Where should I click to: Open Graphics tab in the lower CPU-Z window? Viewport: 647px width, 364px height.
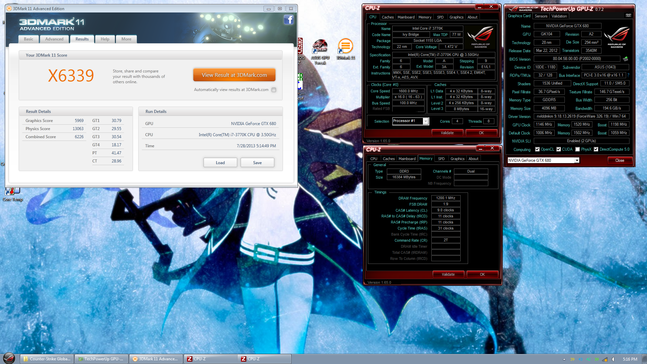tap(458, 159)
